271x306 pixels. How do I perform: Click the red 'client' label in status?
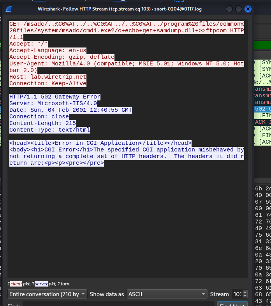click(16, 284)
